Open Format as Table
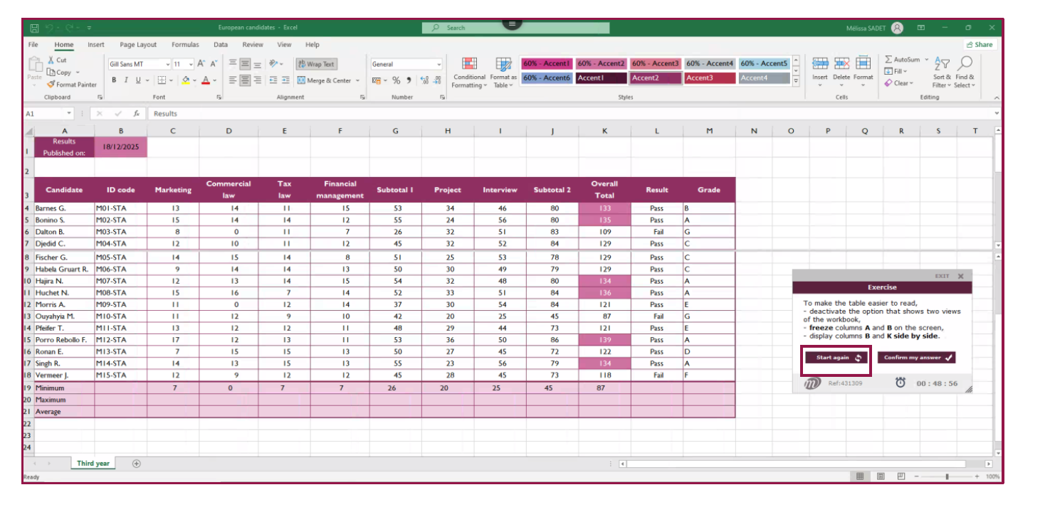 pyautogui.click(x=503, y=73)
